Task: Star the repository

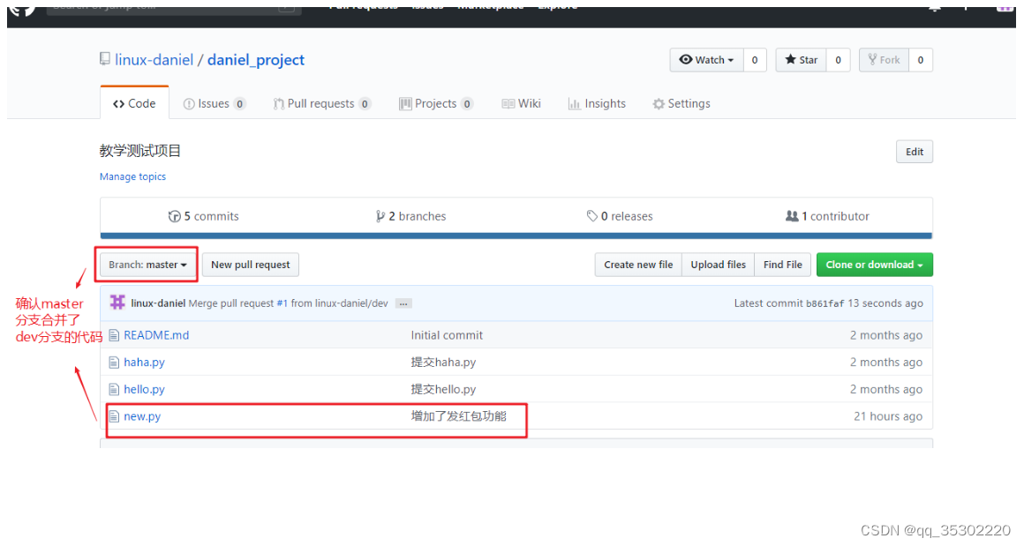Action: pyautogui.click(x=802, y=60)
